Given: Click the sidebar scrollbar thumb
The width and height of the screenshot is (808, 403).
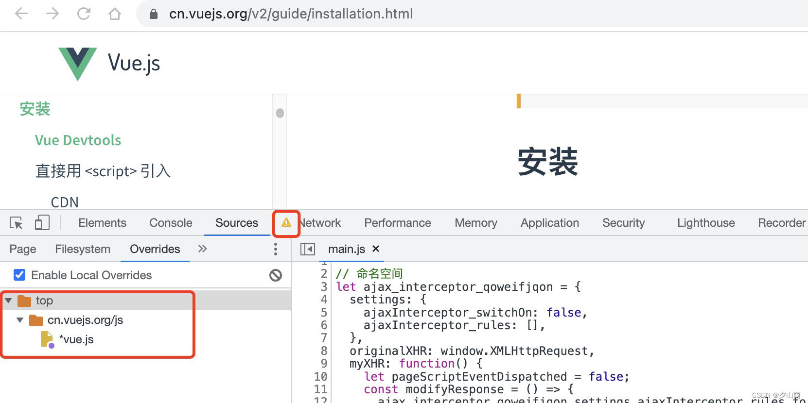Looking at the screenshot, I should point(280,113).
